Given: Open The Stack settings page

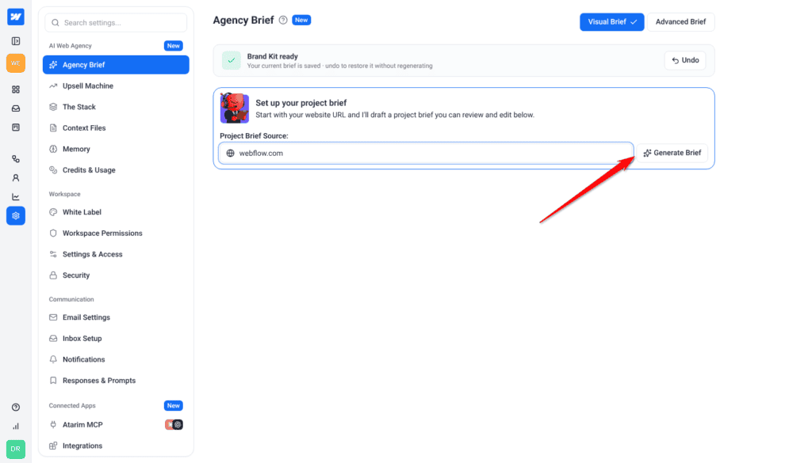Looking at the screenshot, I should 116,107.
